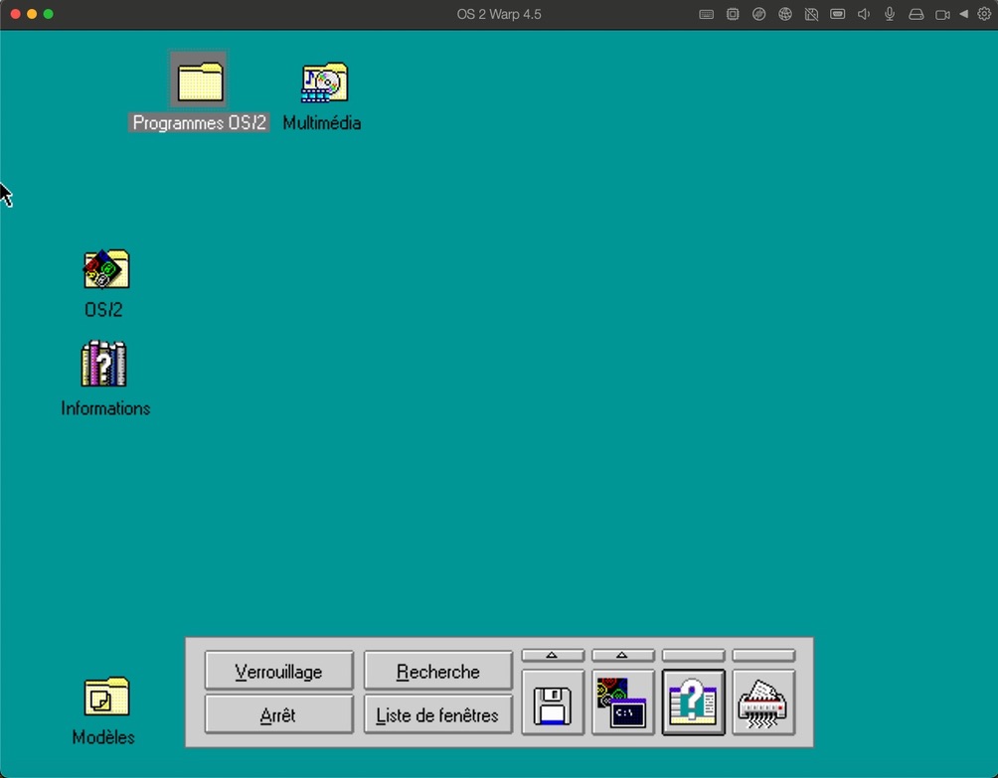Click the VM settings gear icon
The width and height of the screenshot is (998, 778).
click(x=984, y=15)
